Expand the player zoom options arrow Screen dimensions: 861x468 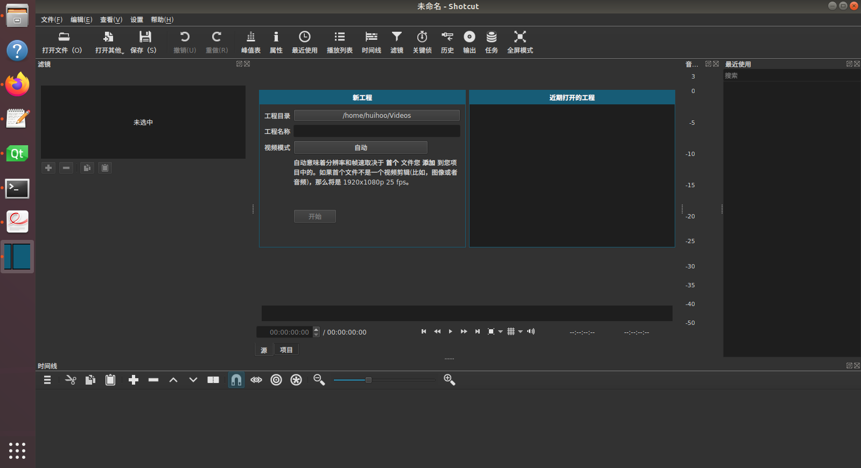(500, 332)
